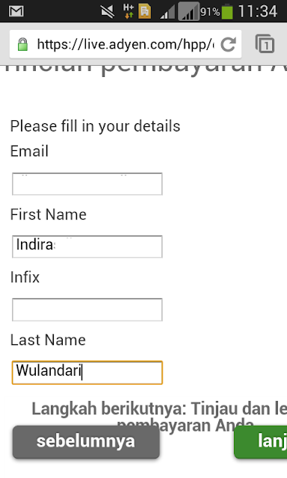Click the green padlock security icon

click(22, 45)
